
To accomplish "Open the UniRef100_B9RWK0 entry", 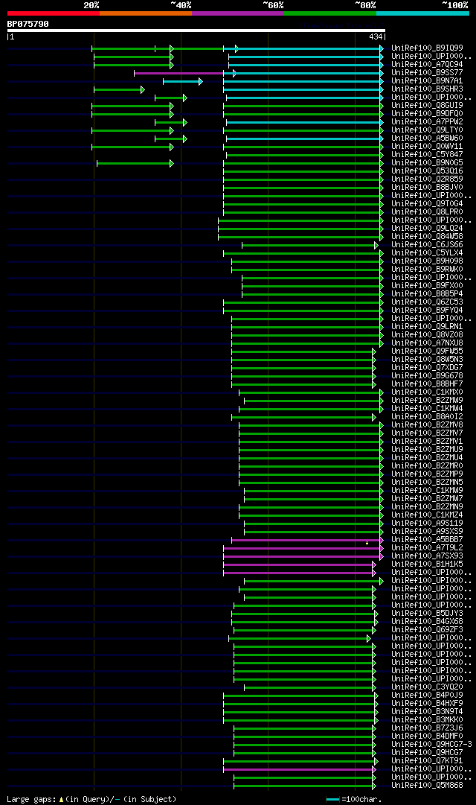I will [427, 270].
